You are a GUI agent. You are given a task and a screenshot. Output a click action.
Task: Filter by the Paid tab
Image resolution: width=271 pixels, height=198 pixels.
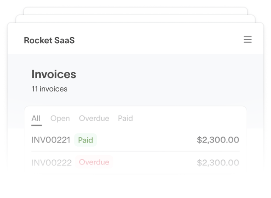(x=125, y=118)
